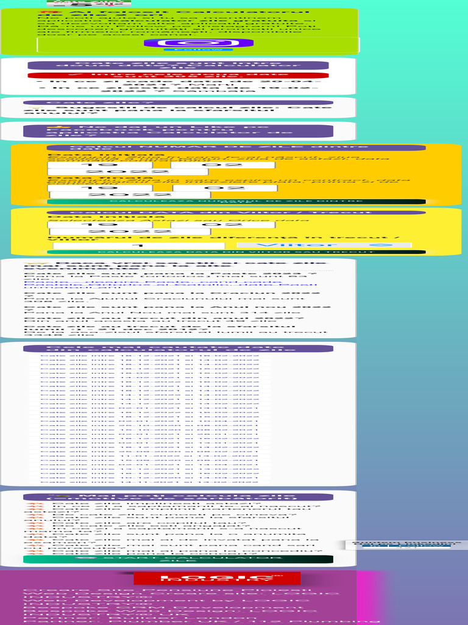The width and height of the screenshot is (468, 625).
Task: Click the number of days field showing 1
Action: (x=139, y=245)
